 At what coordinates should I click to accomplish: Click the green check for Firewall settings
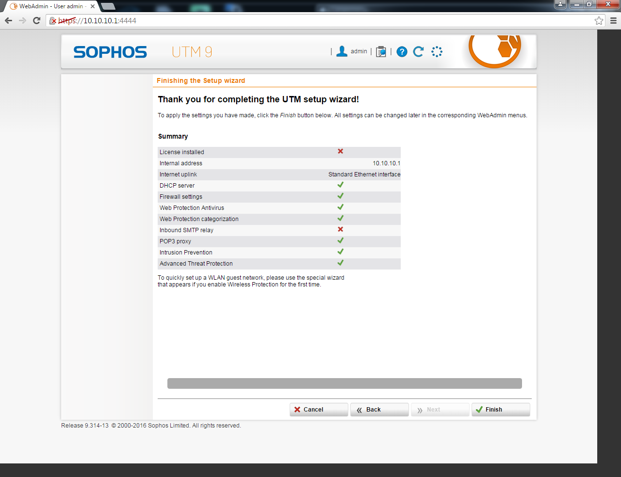click(341, 196)
